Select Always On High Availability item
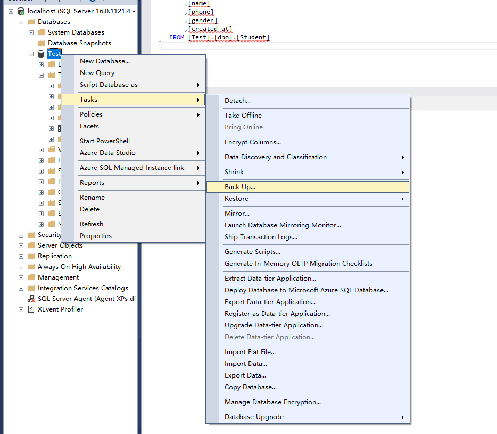The width and height of the screenshot is (497, 434). pyautogui.click(x=79, y=267)
